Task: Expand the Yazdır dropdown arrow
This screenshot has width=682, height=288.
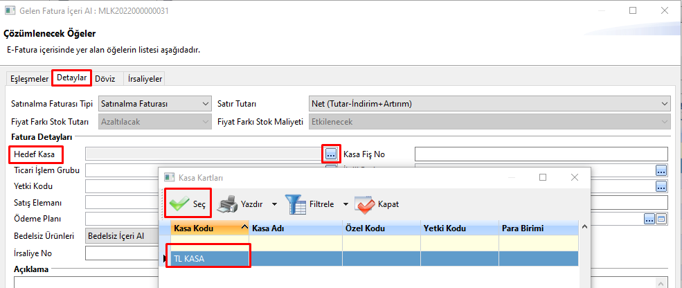Action: 274,204
